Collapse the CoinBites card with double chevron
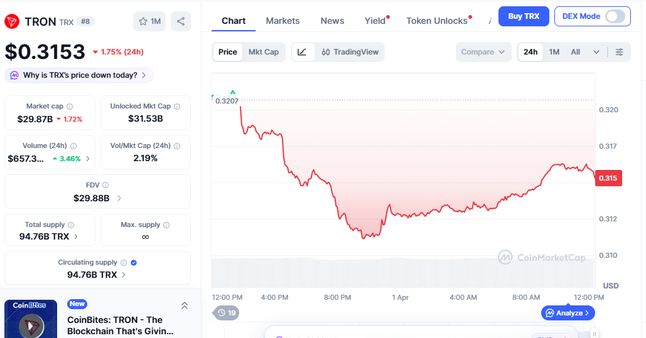The image size is (646, 338). point(185,305)
